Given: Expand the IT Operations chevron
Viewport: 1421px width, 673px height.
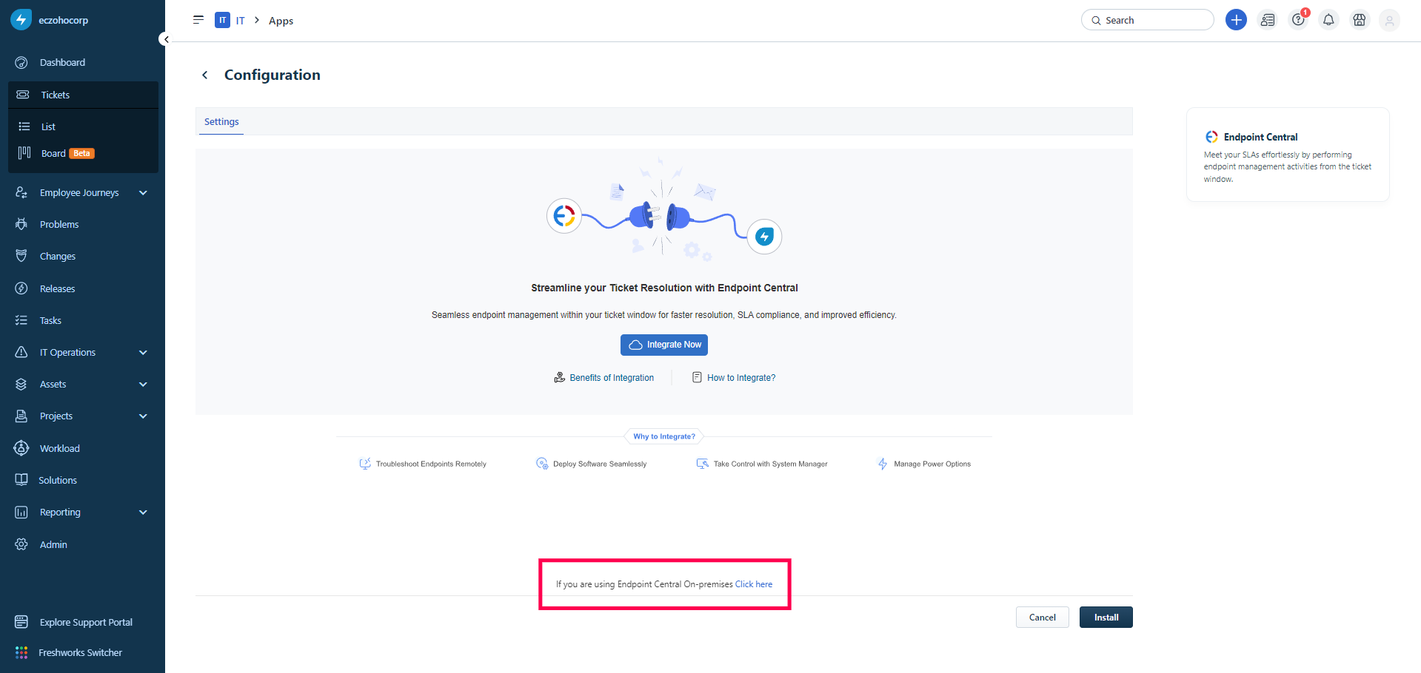Looking at the screenshot, I should (143, 353).
